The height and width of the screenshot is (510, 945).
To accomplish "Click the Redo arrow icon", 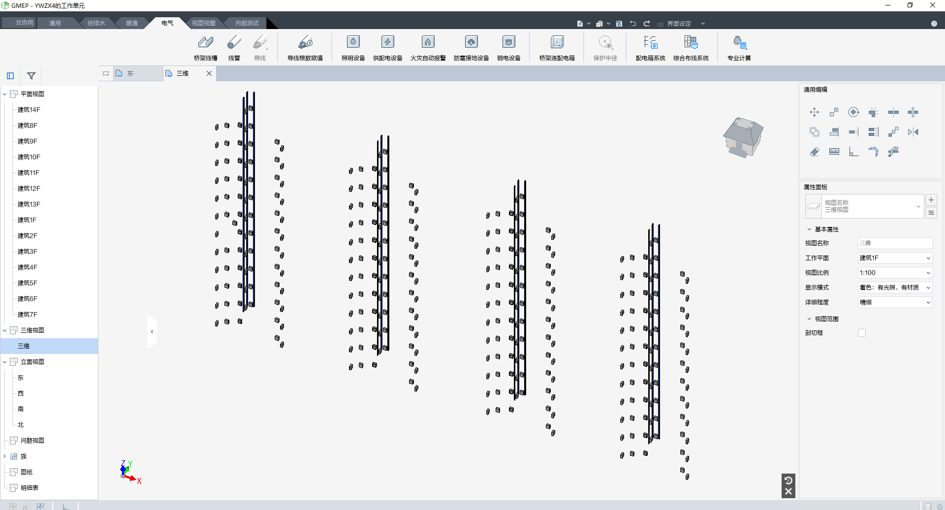I will [647, 24].
